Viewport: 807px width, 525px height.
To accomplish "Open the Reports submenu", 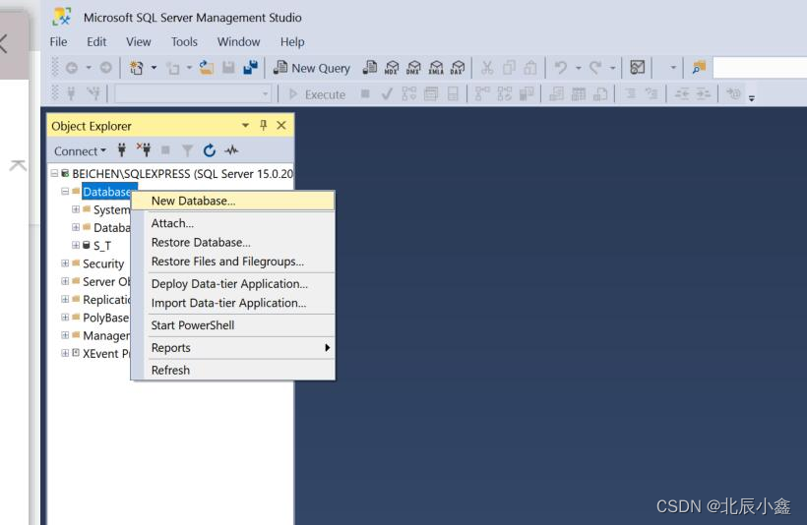I will tap(233, 348).
